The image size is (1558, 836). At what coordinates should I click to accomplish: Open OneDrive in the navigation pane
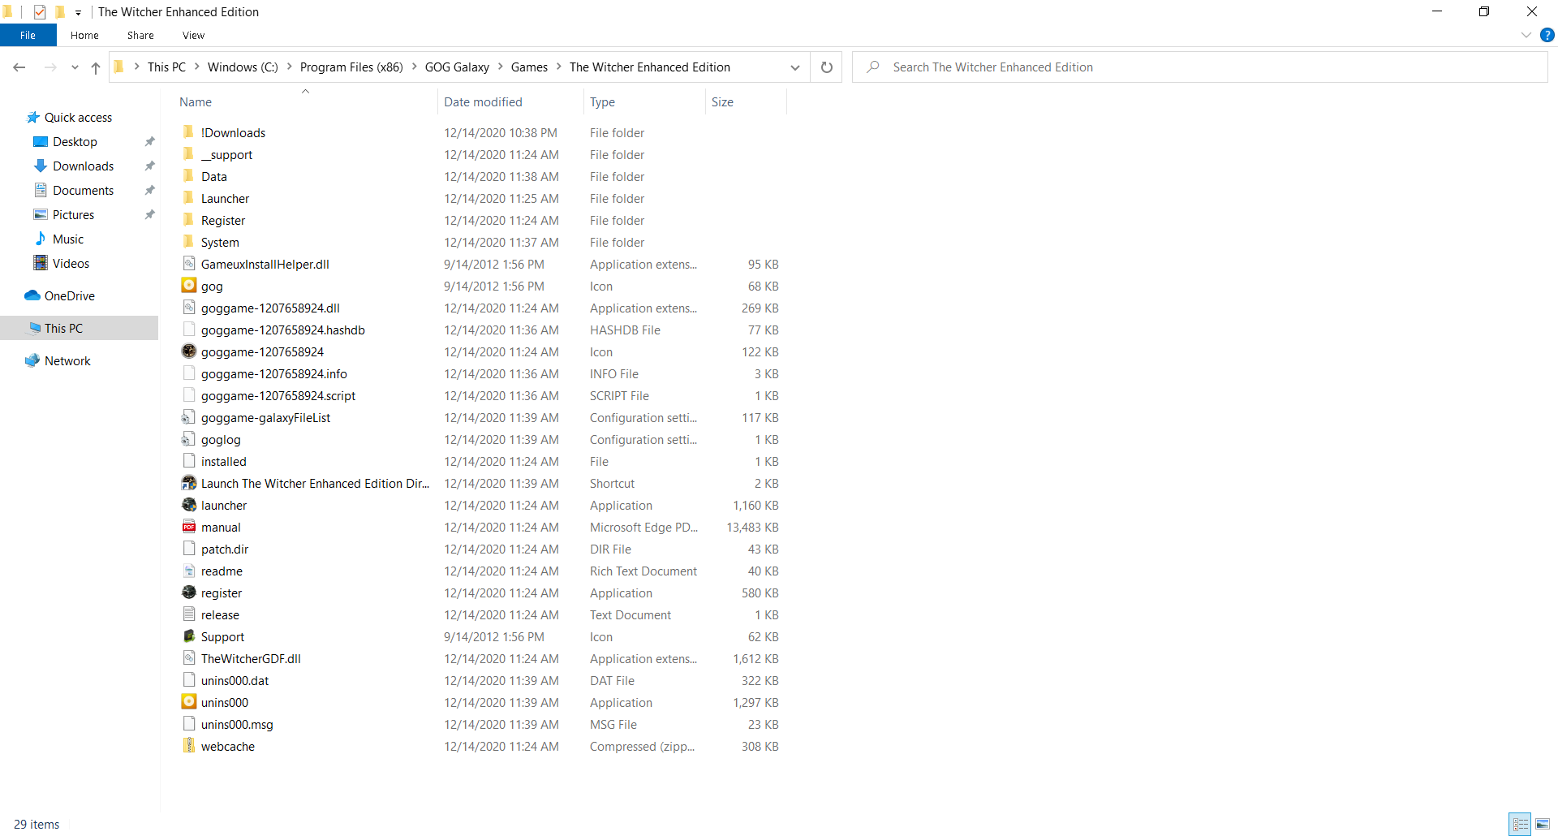[x=69, y=296]
